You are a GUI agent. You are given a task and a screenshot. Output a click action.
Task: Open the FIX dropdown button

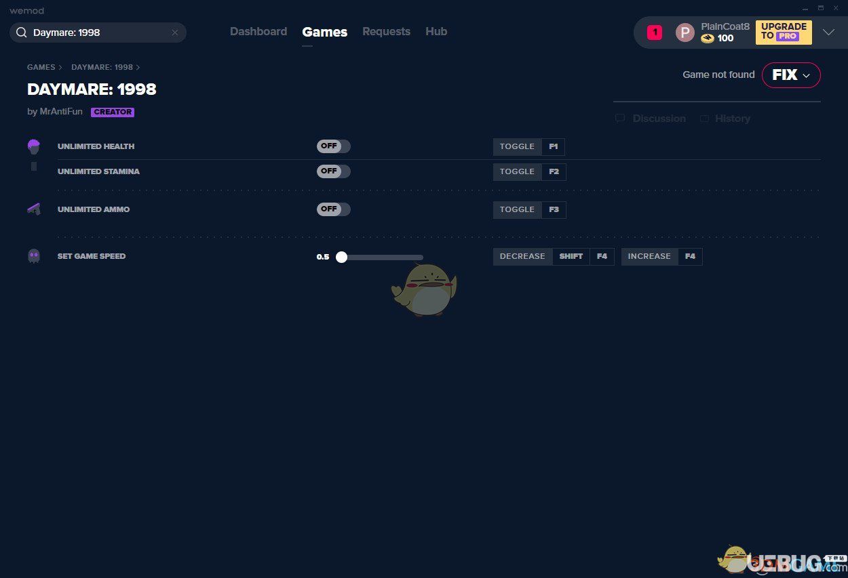pyautogui.click(x=791, y=75)
